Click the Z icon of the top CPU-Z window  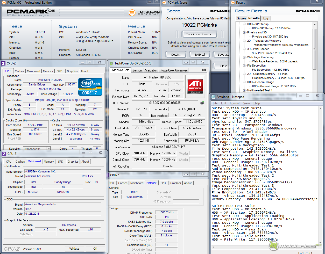click(x=3, y=63)
